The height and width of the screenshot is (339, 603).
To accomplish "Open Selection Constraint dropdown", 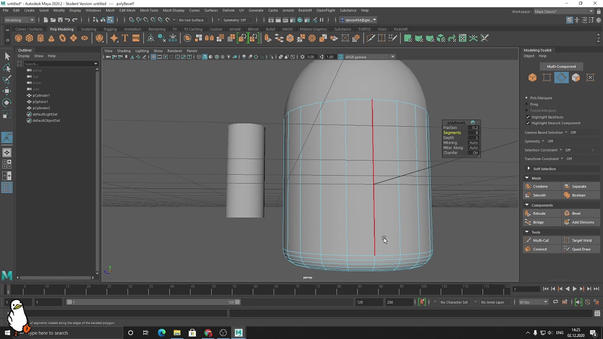I will click(x=561, y=150).
